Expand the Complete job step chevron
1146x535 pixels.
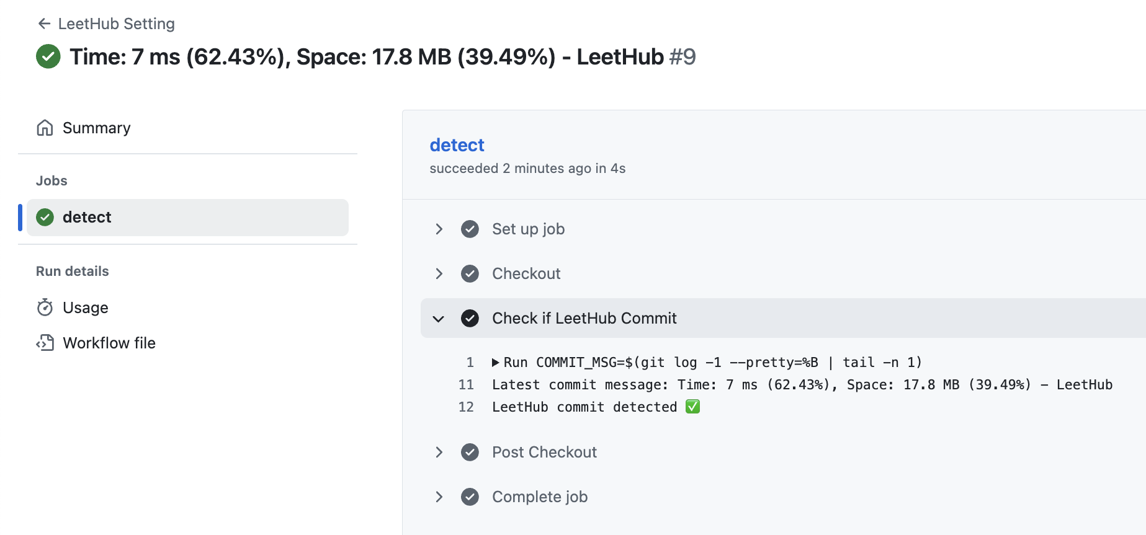pos(439,497)
